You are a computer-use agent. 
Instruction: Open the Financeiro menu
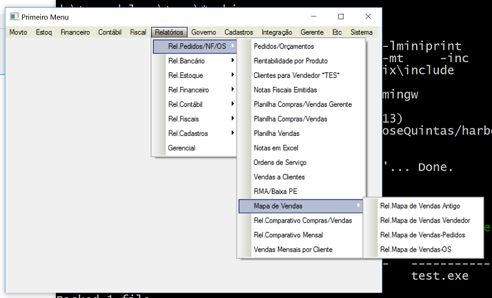pos(75,32)
